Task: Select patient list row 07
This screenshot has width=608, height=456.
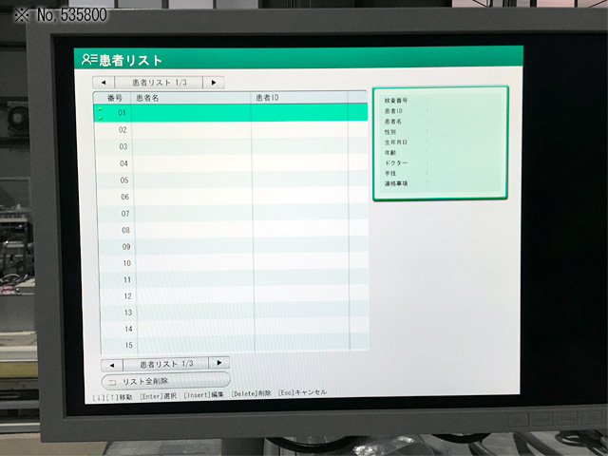Action: click(x=233, y=213)
